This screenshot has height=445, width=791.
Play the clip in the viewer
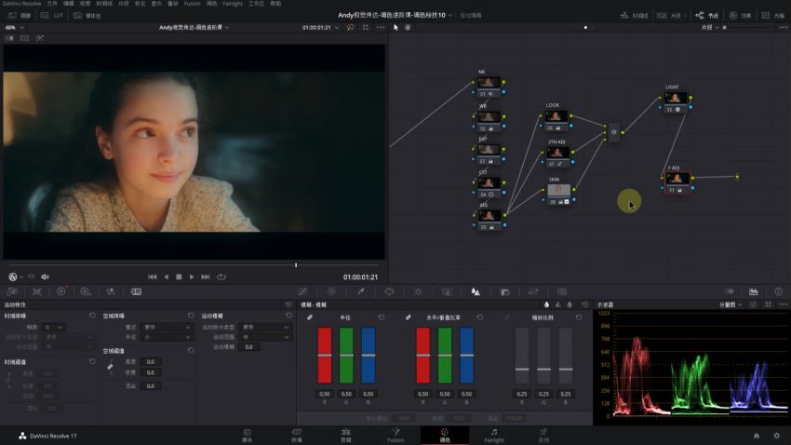pyautogui.click(x=191, y=277)
